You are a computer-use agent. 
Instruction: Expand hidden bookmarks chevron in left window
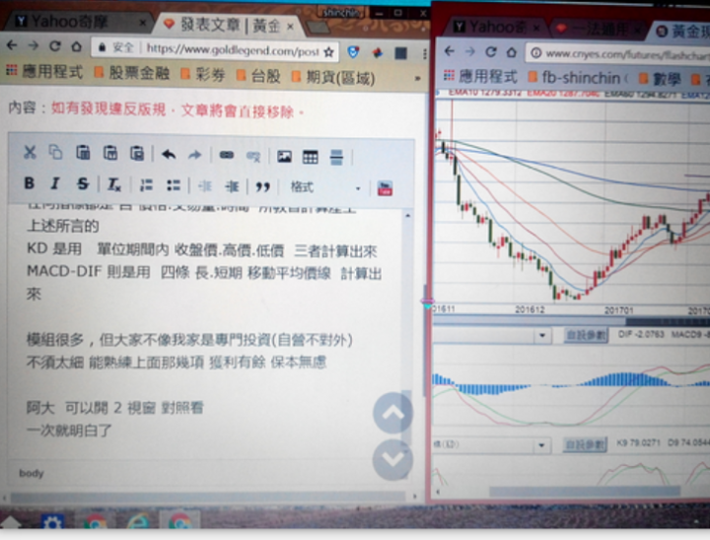point(417,78)
